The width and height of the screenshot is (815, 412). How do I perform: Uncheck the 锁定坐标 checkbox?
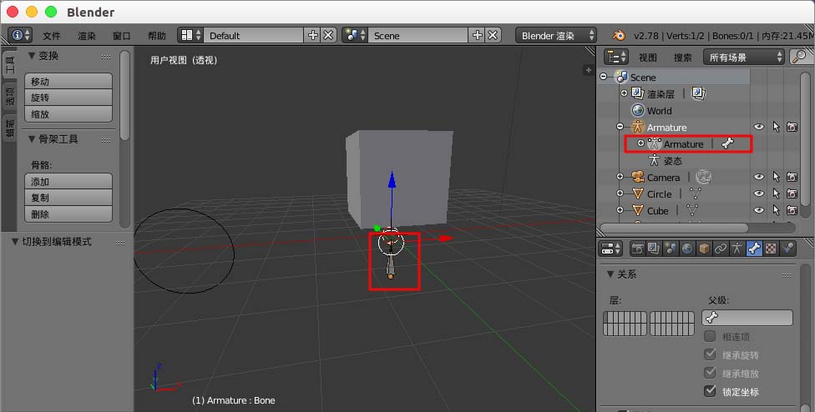710,390
